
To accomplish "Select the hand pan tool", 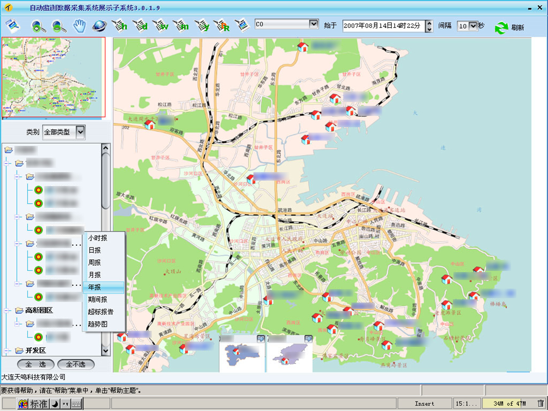I will [79, 26].
